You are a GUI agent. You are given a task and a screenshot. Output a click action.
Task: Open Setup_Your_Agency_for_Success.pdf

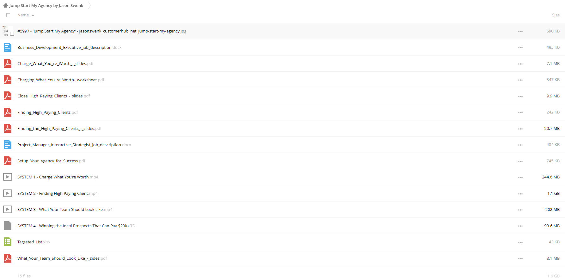pyautogui.click(x=51, y=161)
